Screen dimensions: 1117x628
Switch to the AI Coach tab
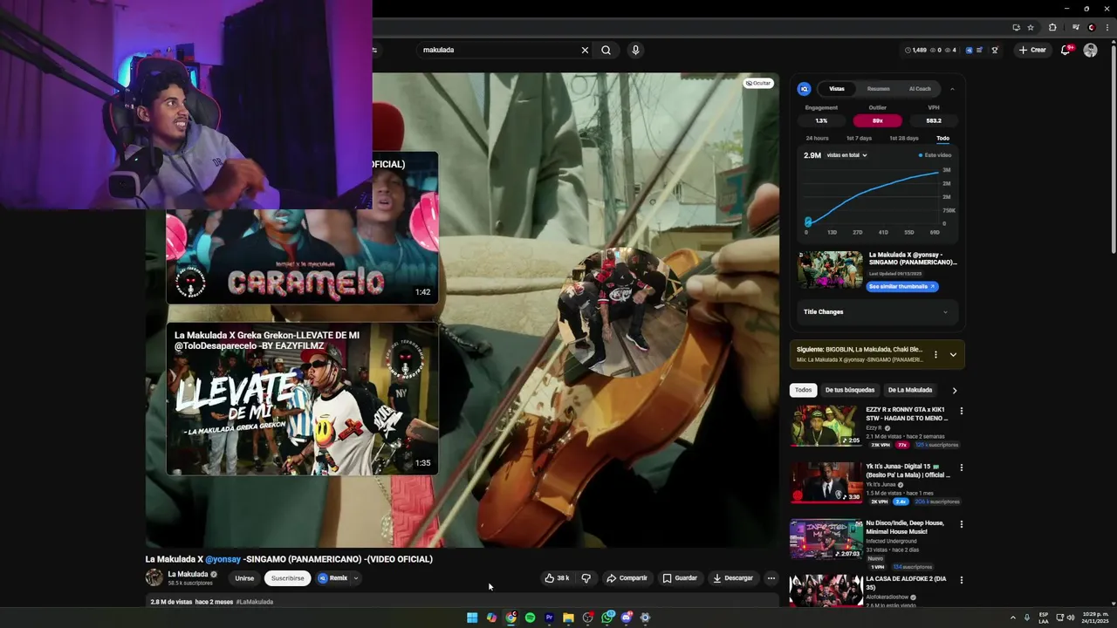pyautogui.click(x=920, y=89)
